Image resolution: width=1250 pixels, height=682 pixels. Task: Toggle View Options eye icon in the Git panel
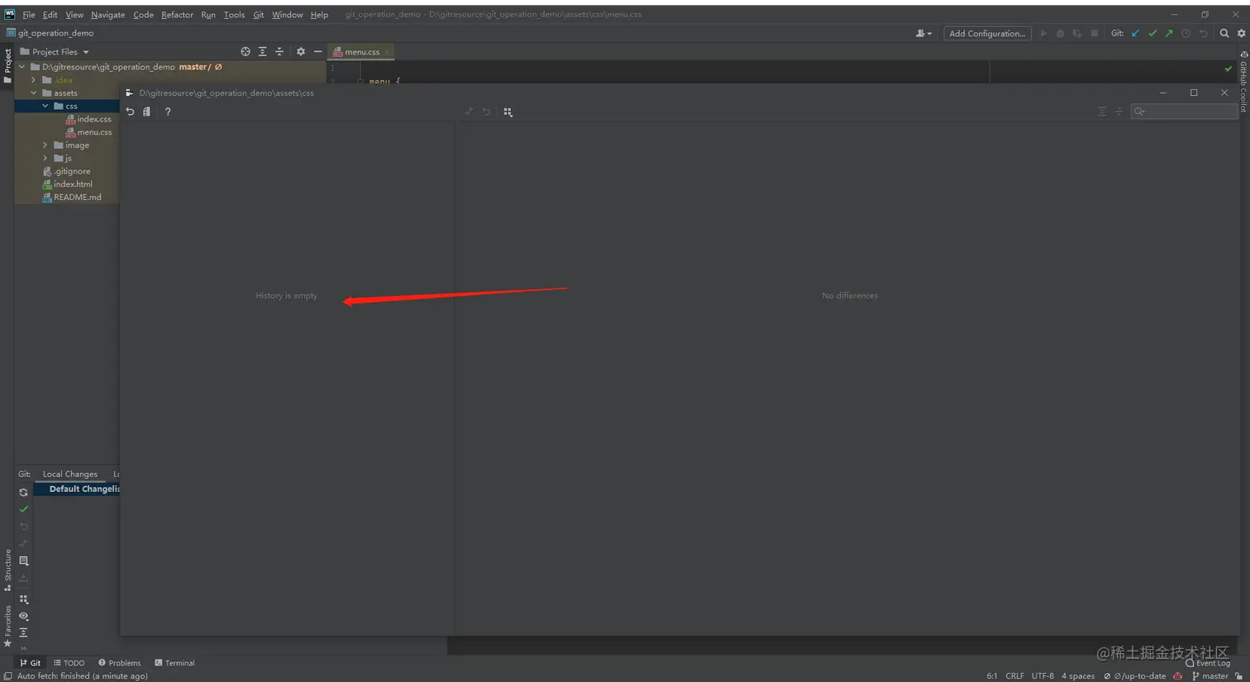point(23,616)
